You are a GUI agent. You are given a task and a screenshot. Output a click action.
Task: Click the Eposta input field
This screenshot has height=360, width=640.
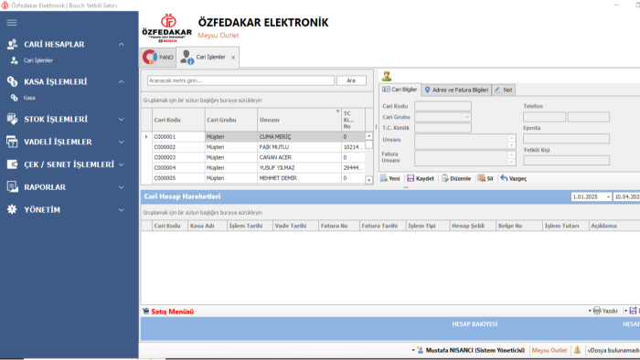click(566, 139)
